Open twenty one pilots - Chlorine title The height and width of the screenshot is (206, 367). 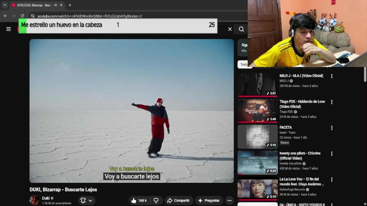(x=300, y=156)
